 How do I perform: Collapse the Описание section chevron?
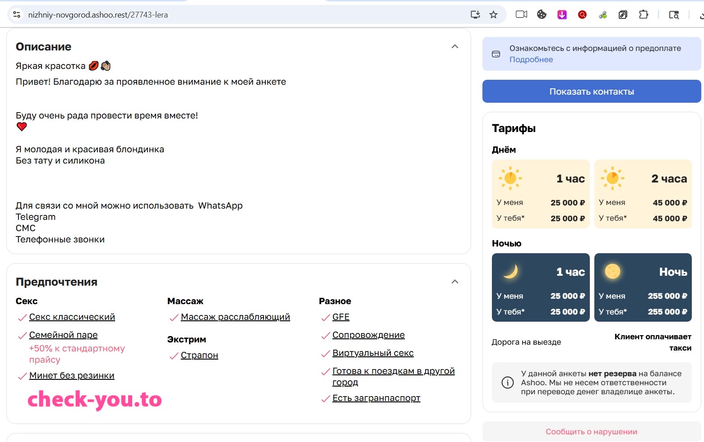455,46
